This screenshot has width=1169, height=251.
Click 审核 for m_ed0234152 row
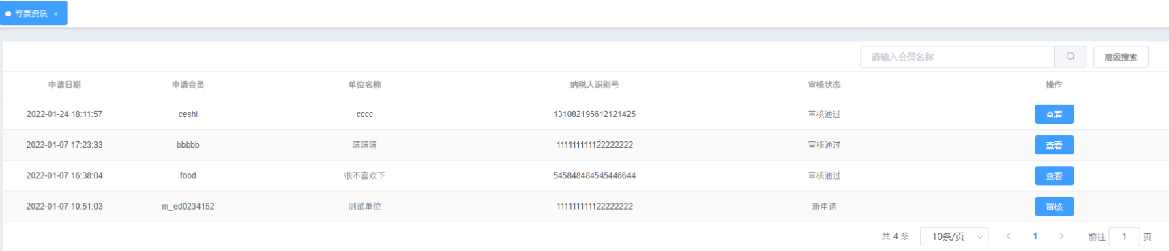[1054, 206]
